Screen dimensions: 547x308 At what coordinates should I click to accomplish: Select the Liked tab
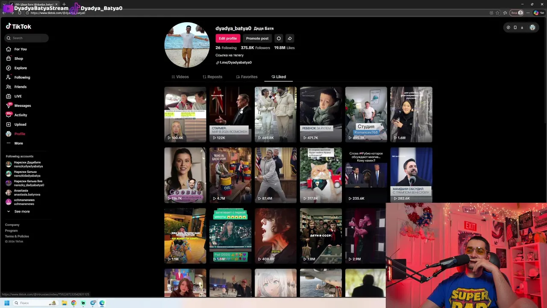(279, 77)
